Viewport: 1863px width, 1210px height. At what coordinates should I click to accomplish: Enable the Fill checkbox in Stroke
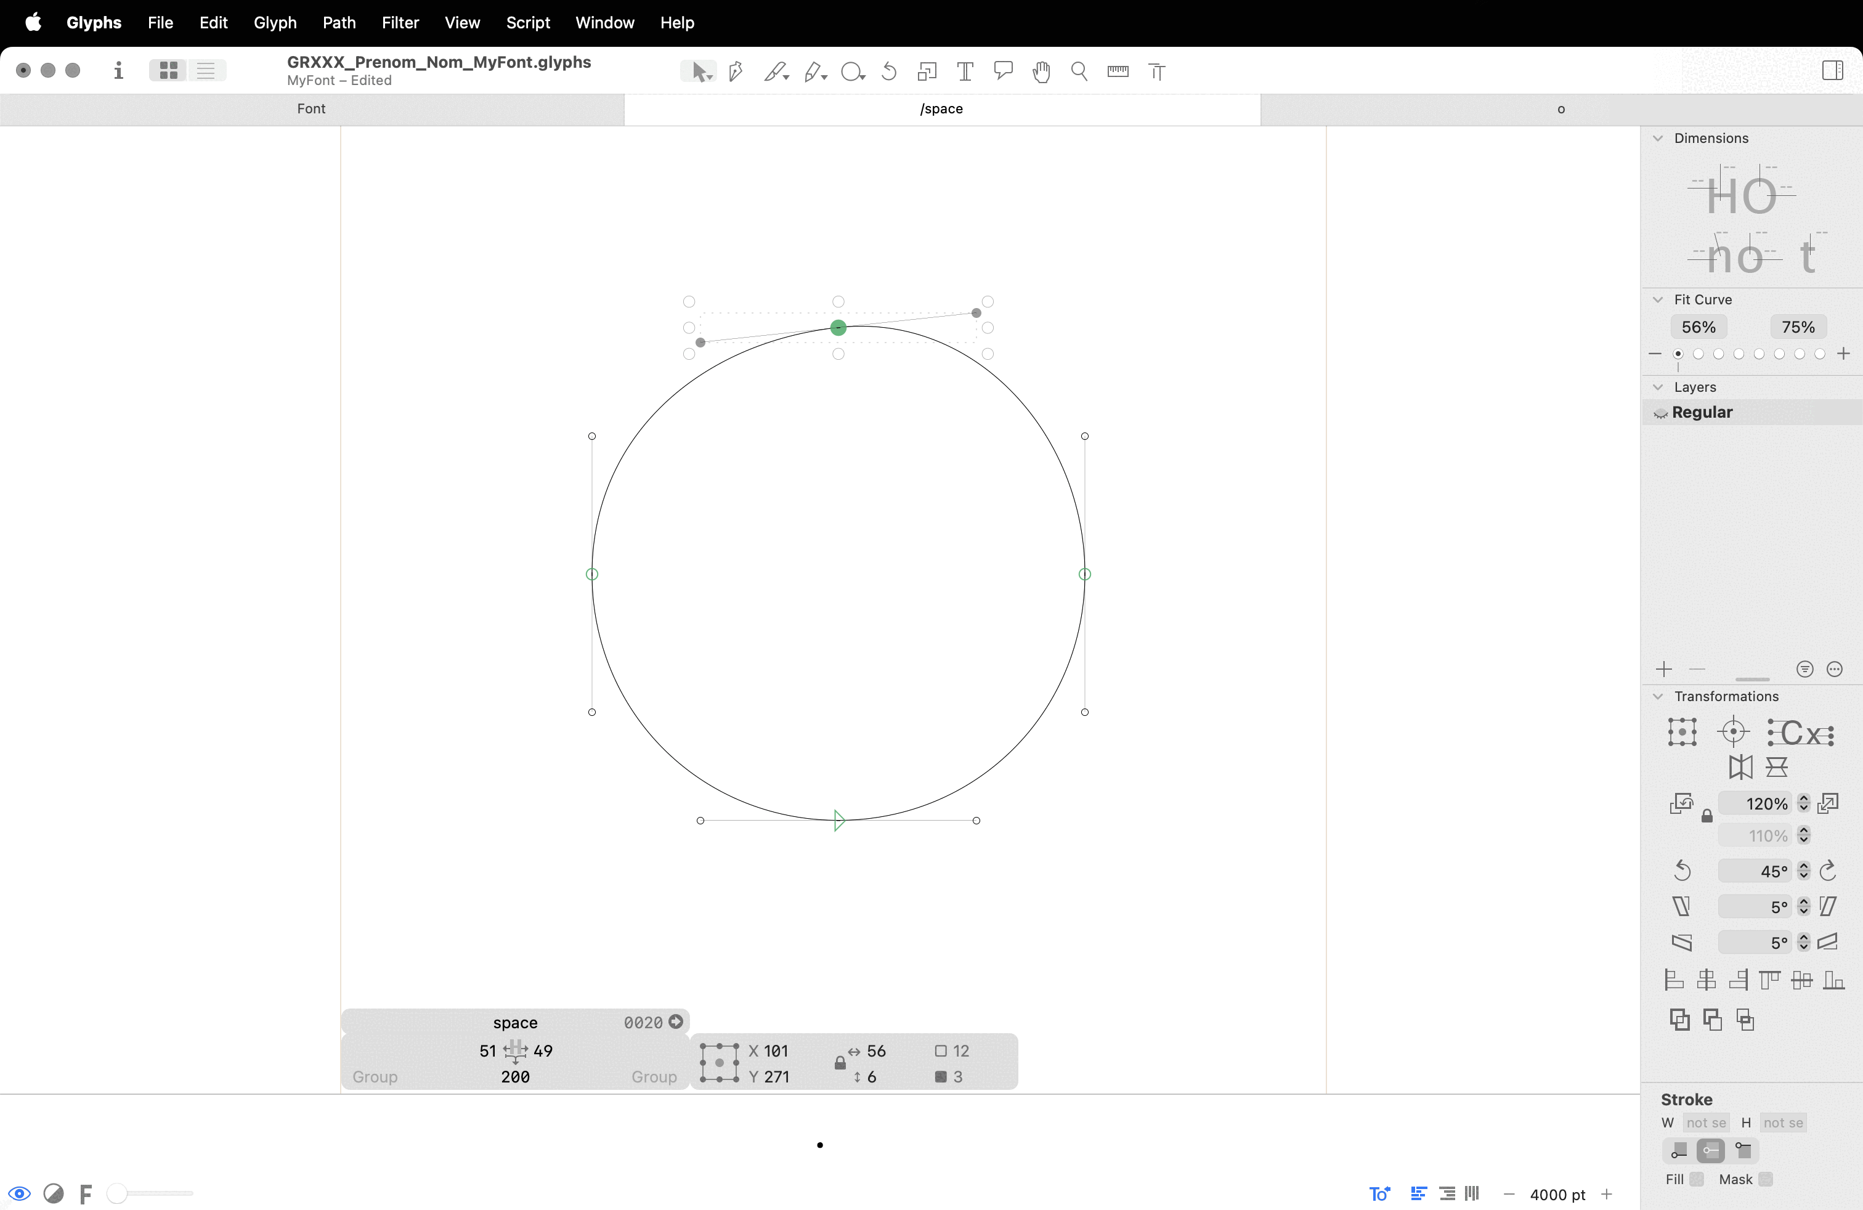[1696, 1179]
